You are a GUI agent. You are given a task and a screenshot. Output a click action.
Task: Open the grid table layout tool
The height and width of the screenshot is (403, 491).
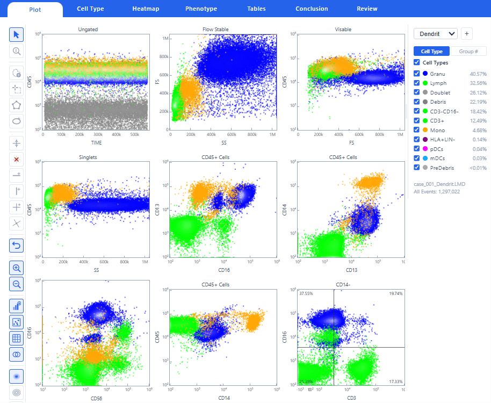(16, 338)
